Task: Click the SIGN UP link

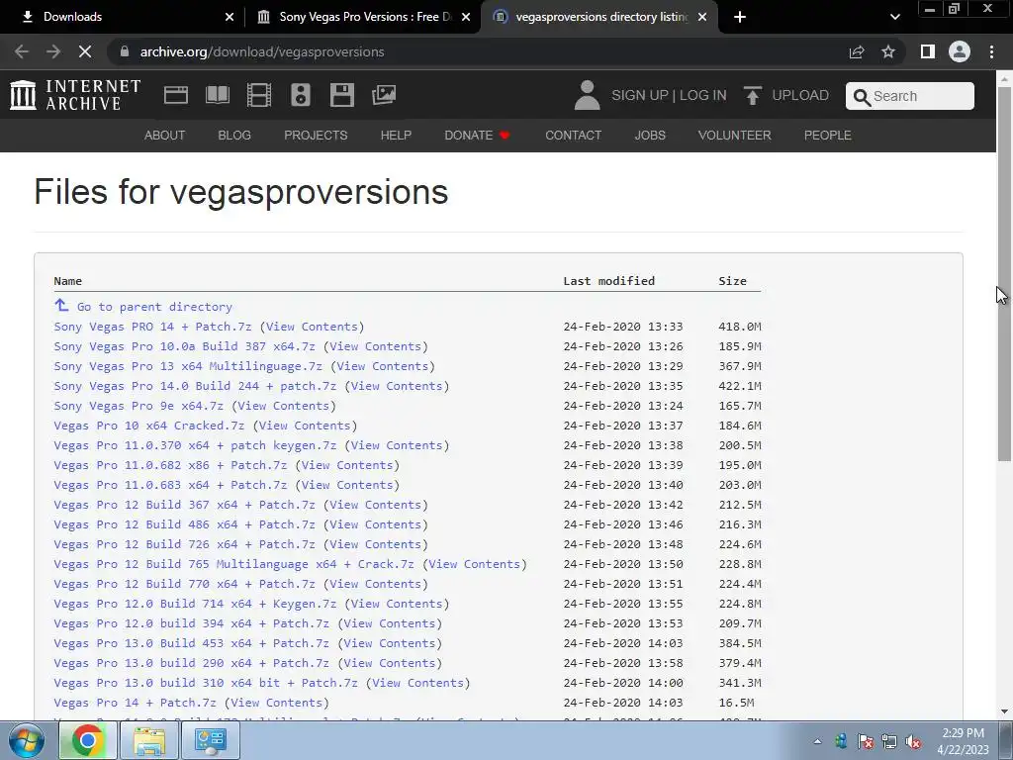Action: coord(640,95)
